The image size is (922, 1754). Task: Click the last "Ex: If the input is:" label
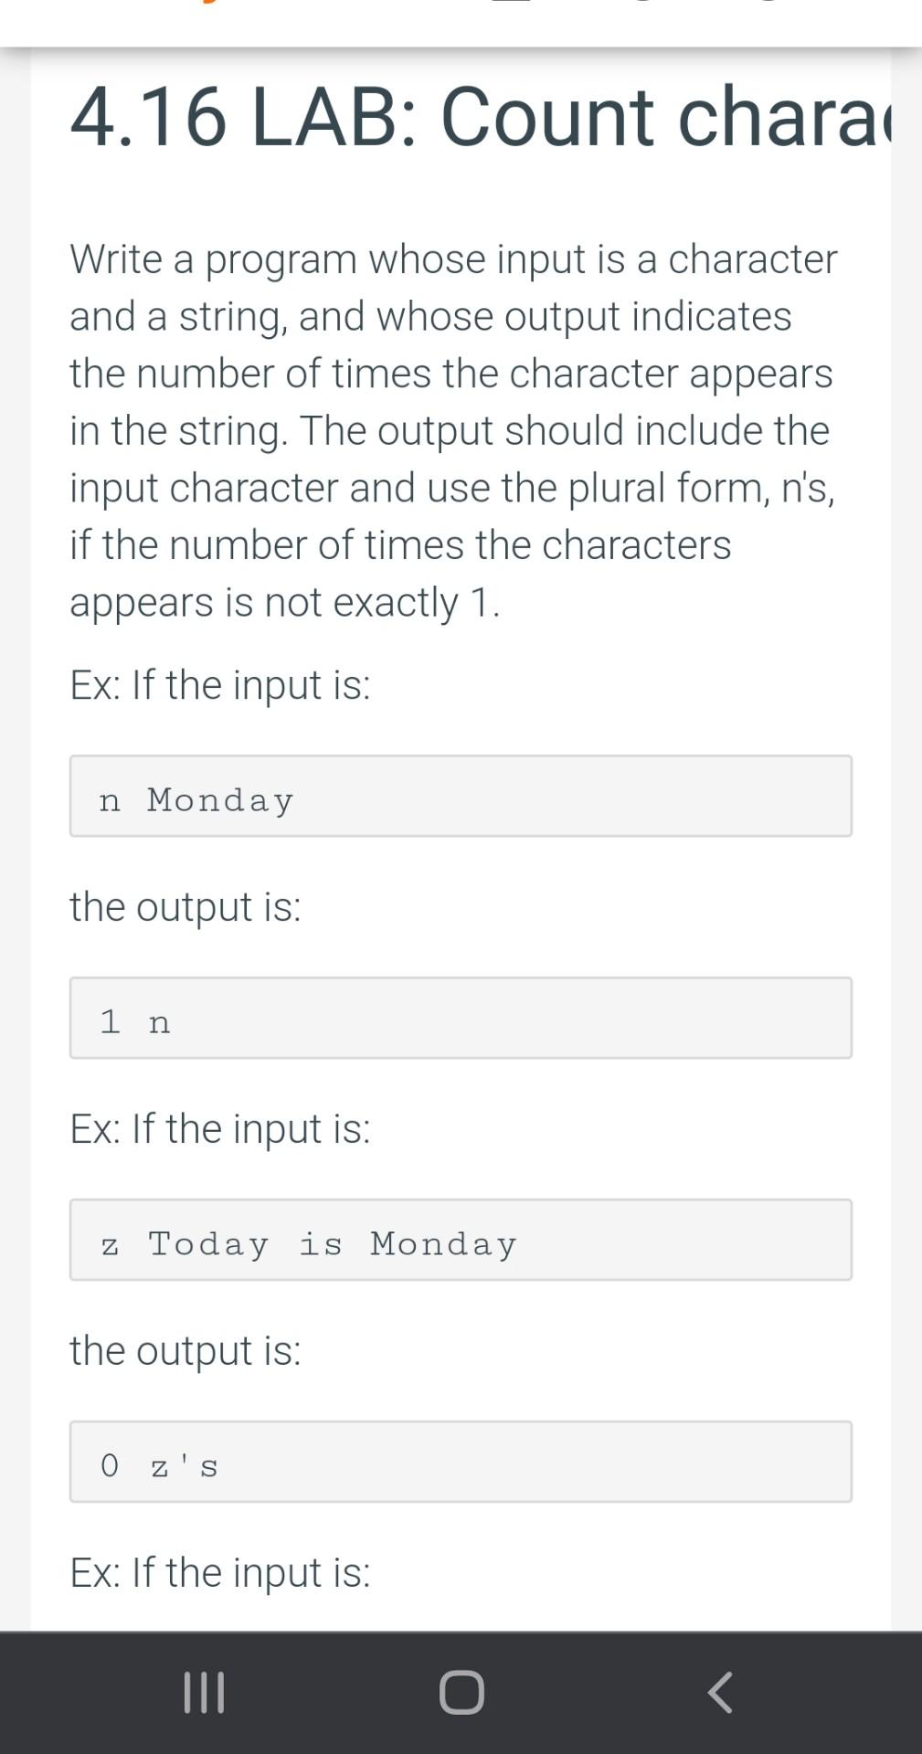220,1572
